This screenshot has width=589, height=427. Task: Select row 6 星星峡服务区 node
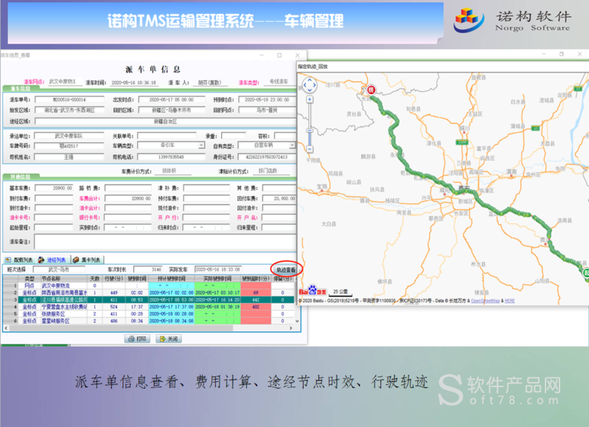click(148, 321)
